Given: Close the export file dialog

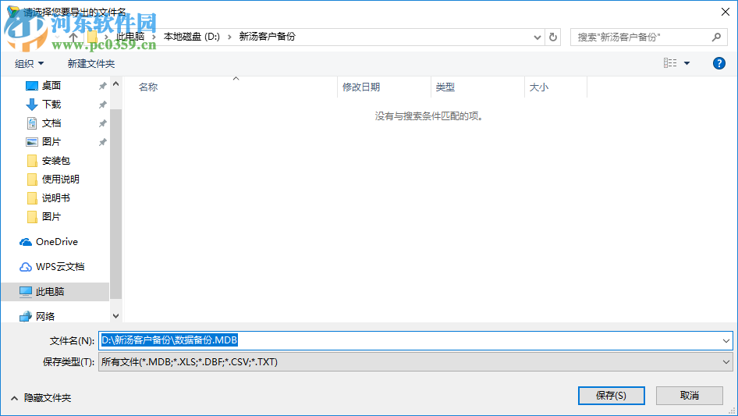Looking at the screenshot, I should (726, 11).
